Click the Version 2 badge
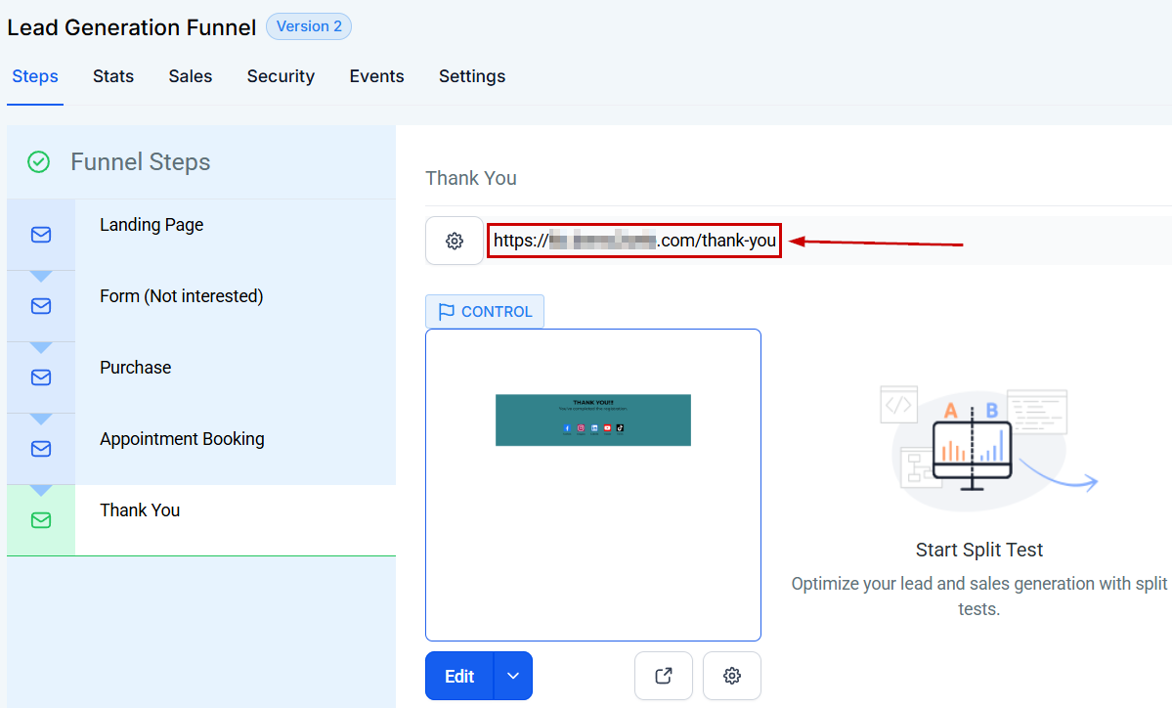Image resolution: width=1172 pixels, height=708 pixels. click(309, 26)
